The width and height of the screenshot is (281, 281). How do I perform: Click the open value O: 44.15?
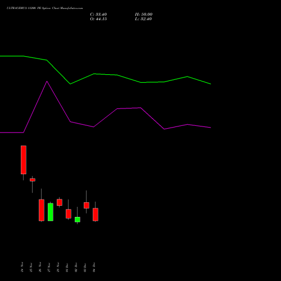[98, 19]
